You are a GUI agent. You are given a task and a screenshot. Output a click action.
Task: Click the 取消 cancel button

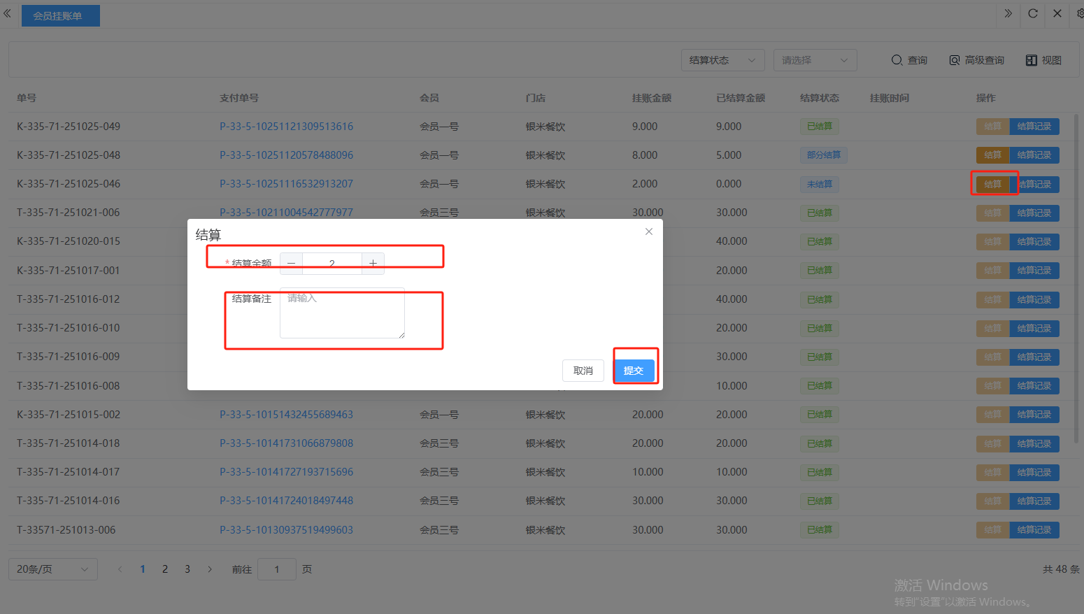(583, 371)
